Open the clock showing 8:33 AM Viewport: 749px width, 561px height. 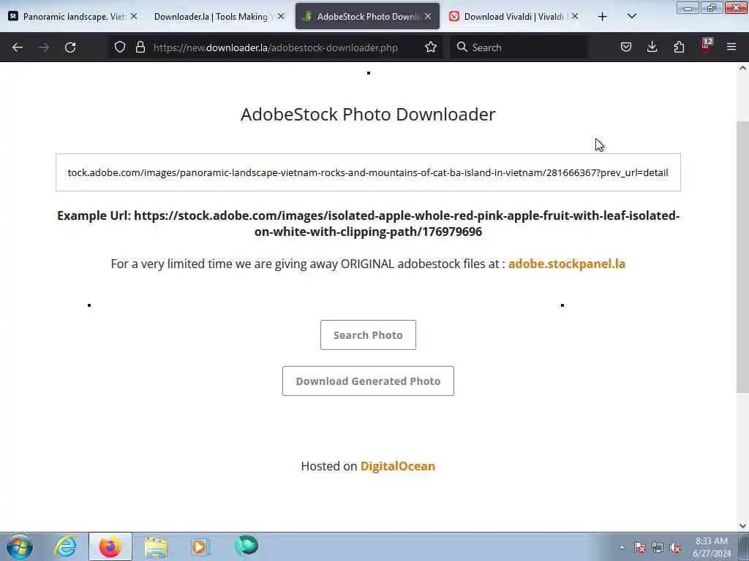(x=712, y=547)
